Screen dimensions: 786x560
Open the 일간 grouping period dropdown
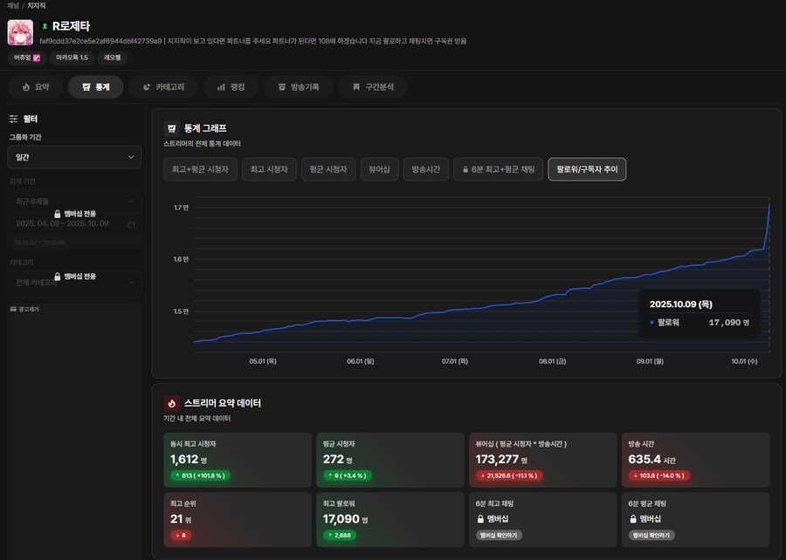click(x=74, y=157)
